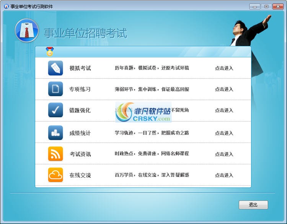This screenshot has height=224, width=287.
Task: Click 点击进入 for 考试资讯
Action: [x=224, y=154]
